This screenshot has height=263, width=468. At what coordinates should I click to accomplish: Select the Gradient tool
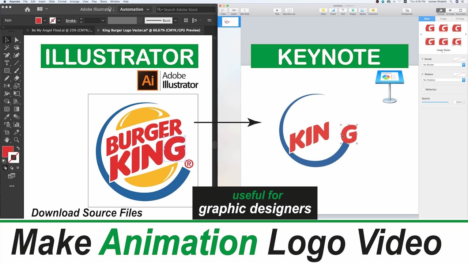click(x=16, y=109)
